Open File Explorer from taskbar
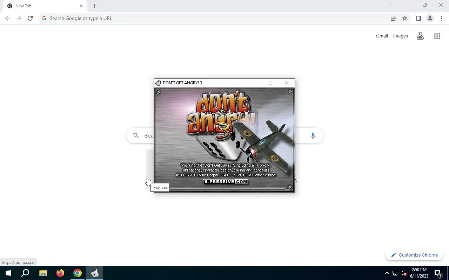 [x=43, y=273]
